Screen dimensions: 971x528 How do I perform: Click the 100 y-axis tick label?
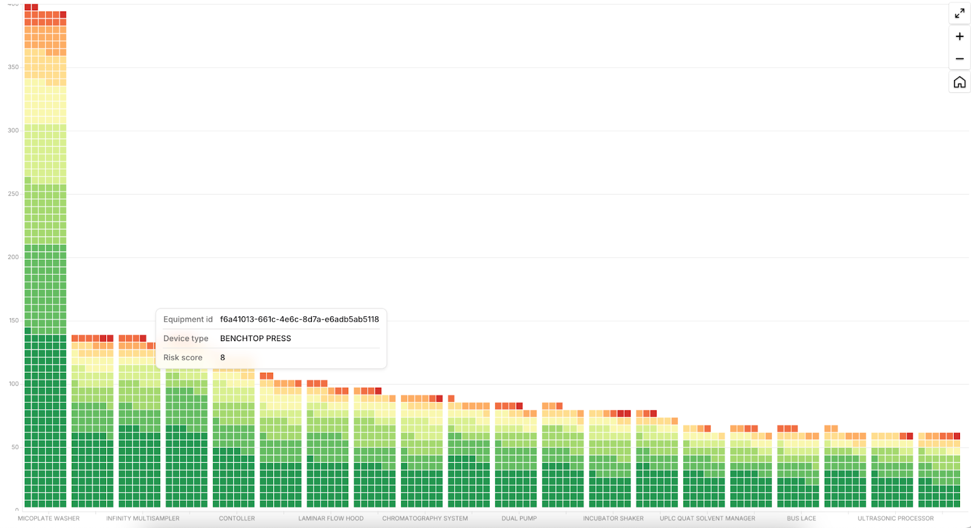13,384
